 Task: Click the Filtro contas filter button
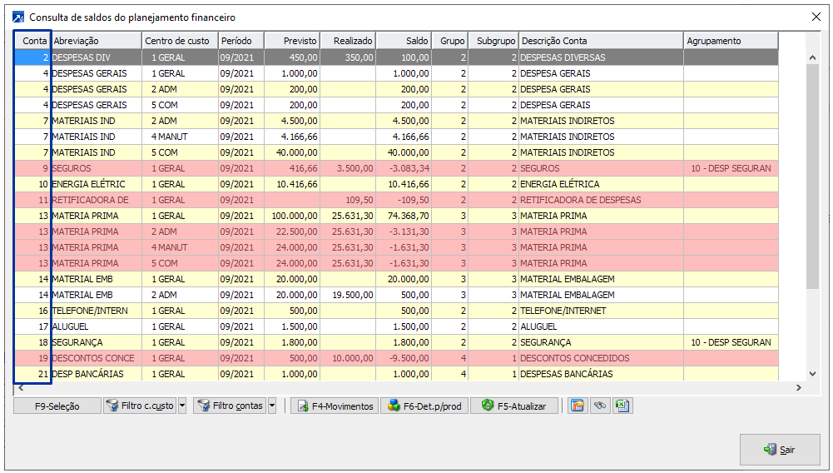(229, 406)
